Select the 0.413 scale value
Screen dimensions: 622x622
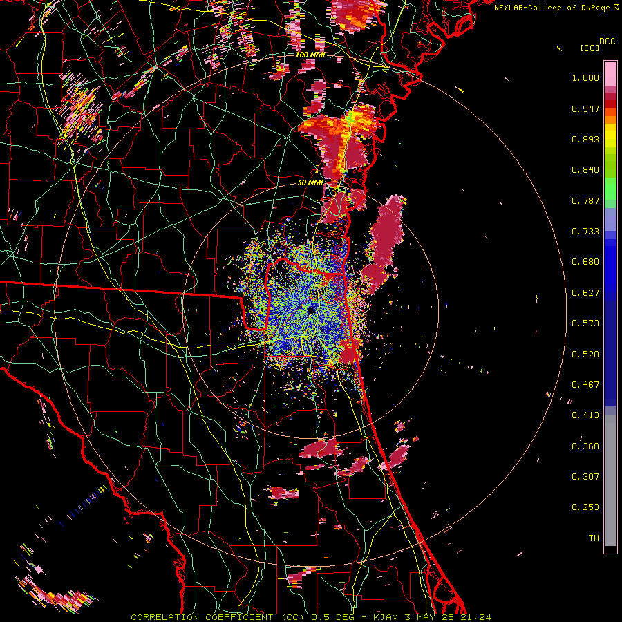pyautogui.click(x=585, y=415)
